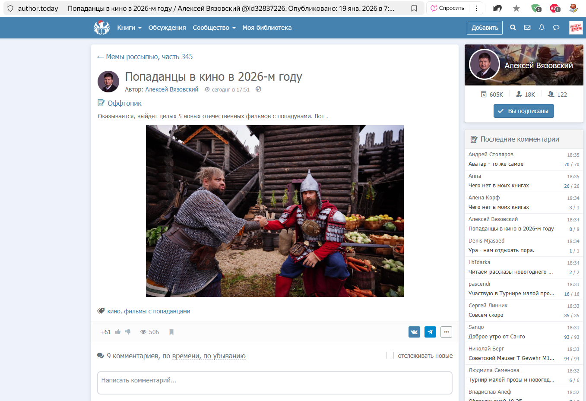The width and height of the screenshot is (586, 401).
Task: Open sidebar comment Аватар - то же самое
Action: [496, 164]
